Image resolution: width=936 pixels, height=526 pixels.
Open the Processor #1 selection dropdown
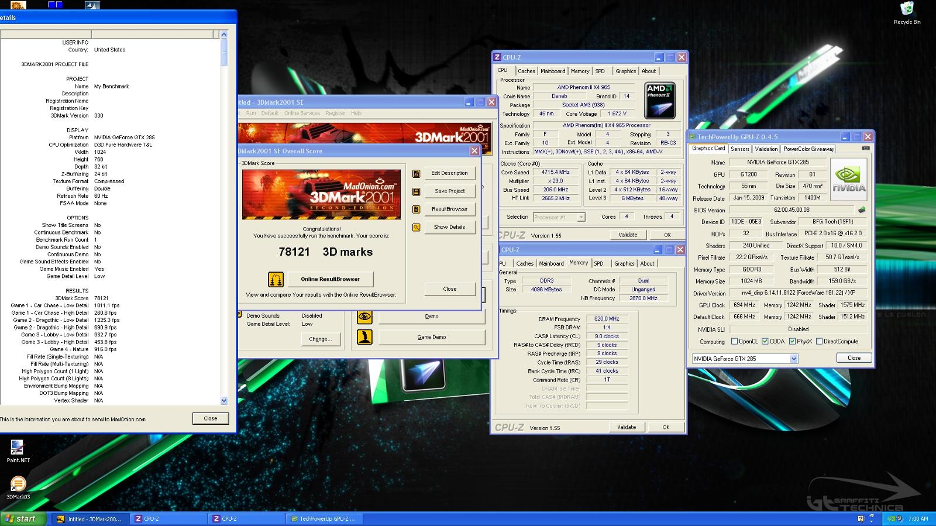581,217
